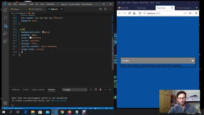Open the Go menu in VS Code
The image size is (204, 115).
[37, 4]
